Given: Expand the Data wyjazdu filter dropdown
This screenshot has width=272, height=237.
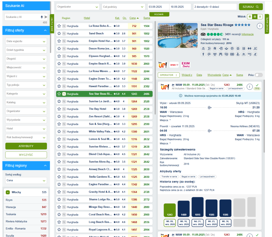Looking at the screenshot, I should pos(26,41).
